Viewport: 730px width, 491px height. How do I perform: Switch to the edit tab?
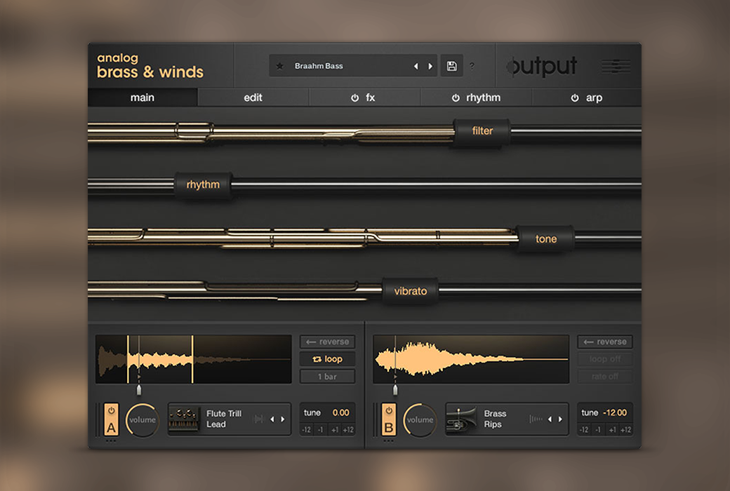tap(253, 97)
